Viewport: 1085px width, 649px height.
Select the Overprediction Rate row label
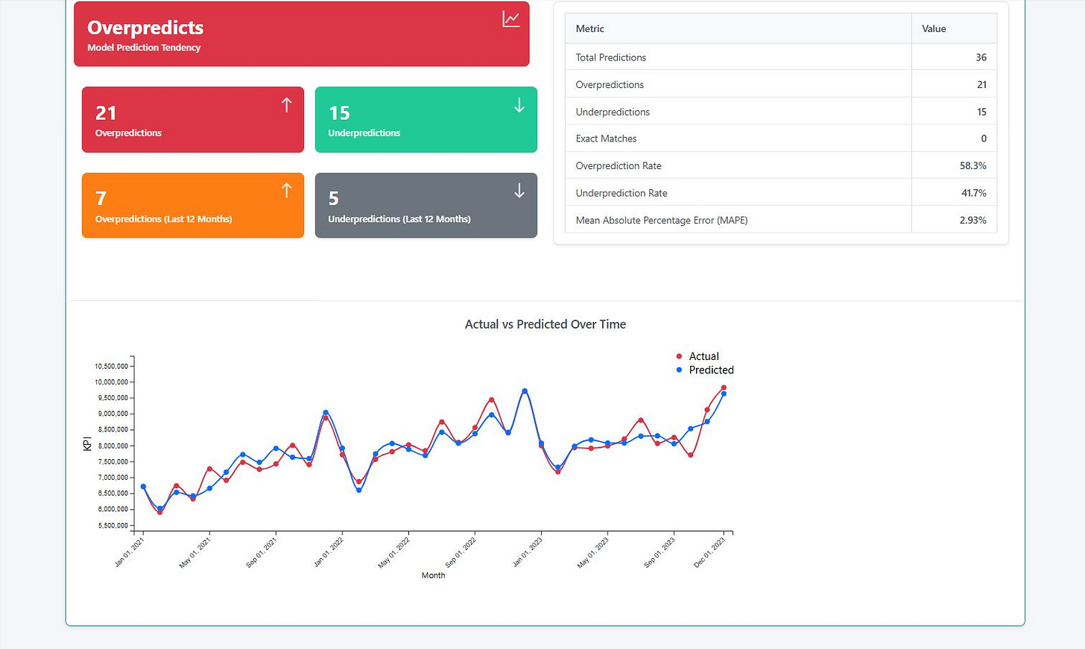[619, 166]
